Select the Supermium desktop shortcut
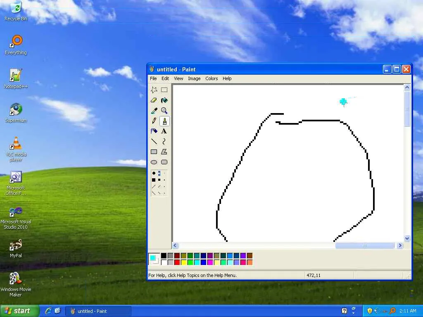423x317 pixels. coord(16,113)
